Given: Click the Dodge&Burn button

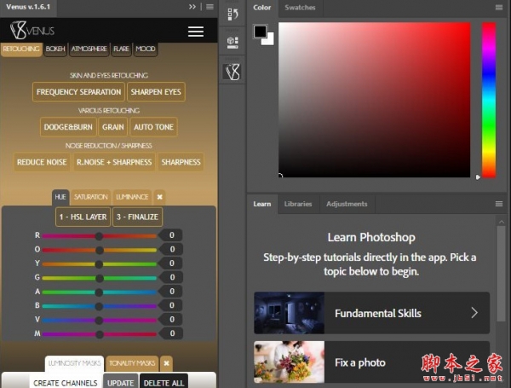Looking at the screenshot, I should [68, 127].
